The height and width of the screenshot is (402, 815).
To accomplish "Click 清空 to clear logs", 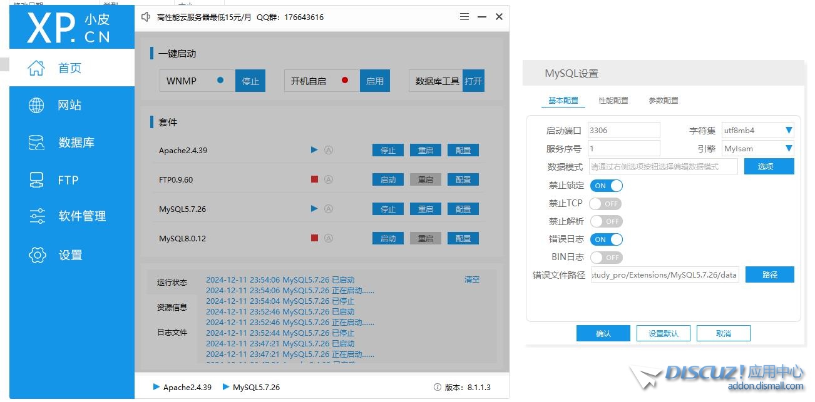I will coord(472,279).
